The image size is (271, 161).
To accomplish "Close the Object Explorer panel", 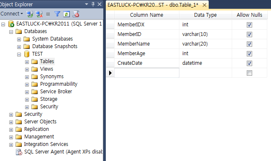I will (x=100, y=4).
